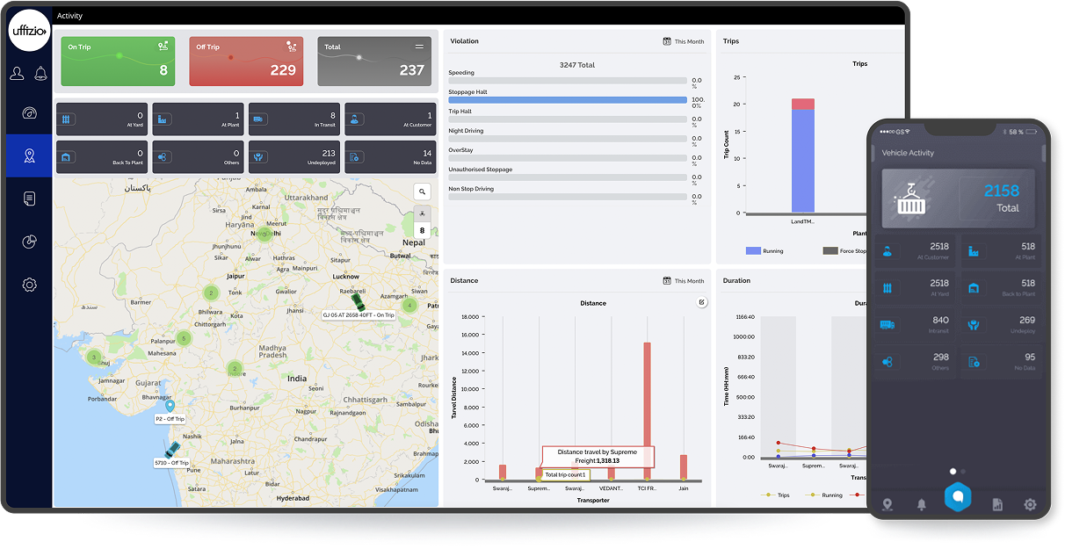Tap the At Plant 518 tile on phone
The image size is (1065, 549).
(x=1000, y=251)
